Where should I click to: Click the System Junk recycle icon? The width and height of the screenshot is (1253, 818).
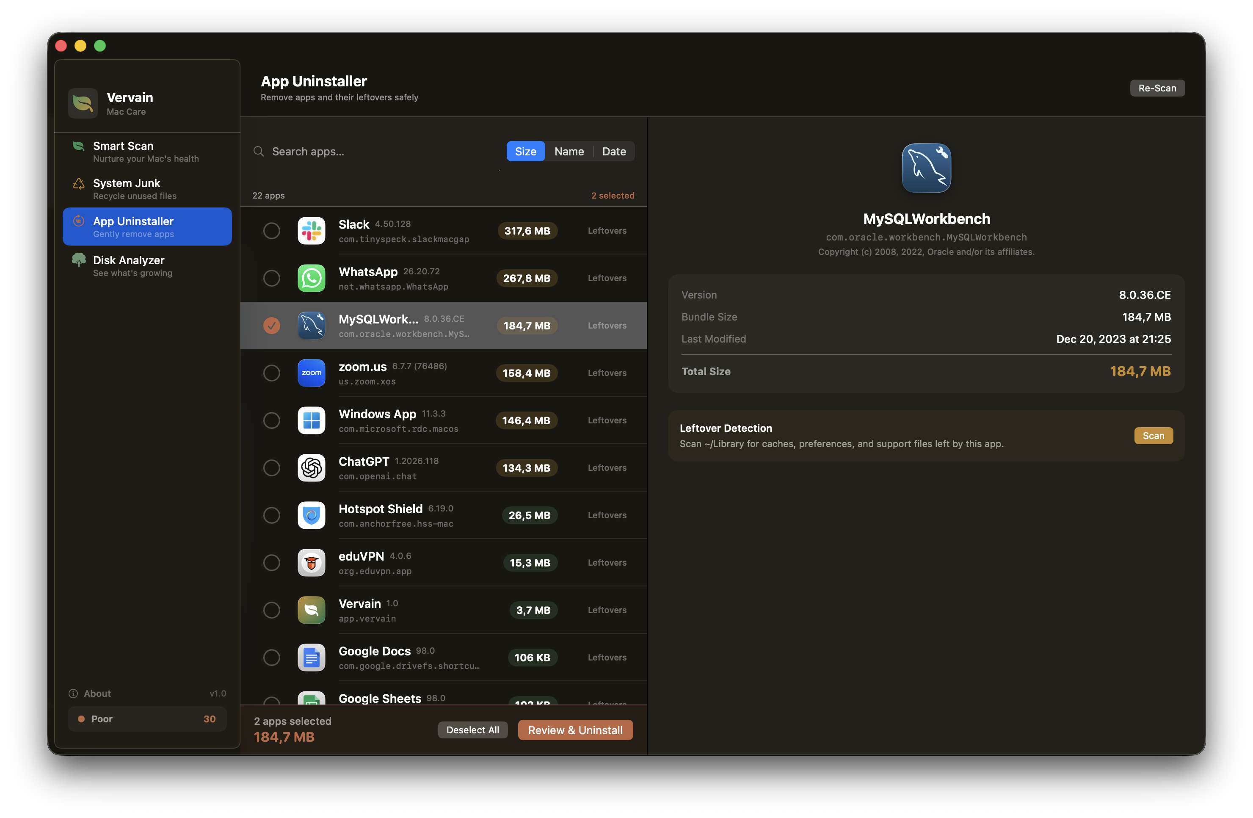point(78,183)
